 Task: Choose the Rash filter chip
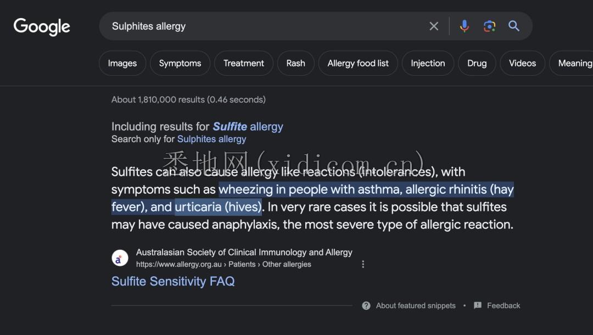[x=295, y=63]
